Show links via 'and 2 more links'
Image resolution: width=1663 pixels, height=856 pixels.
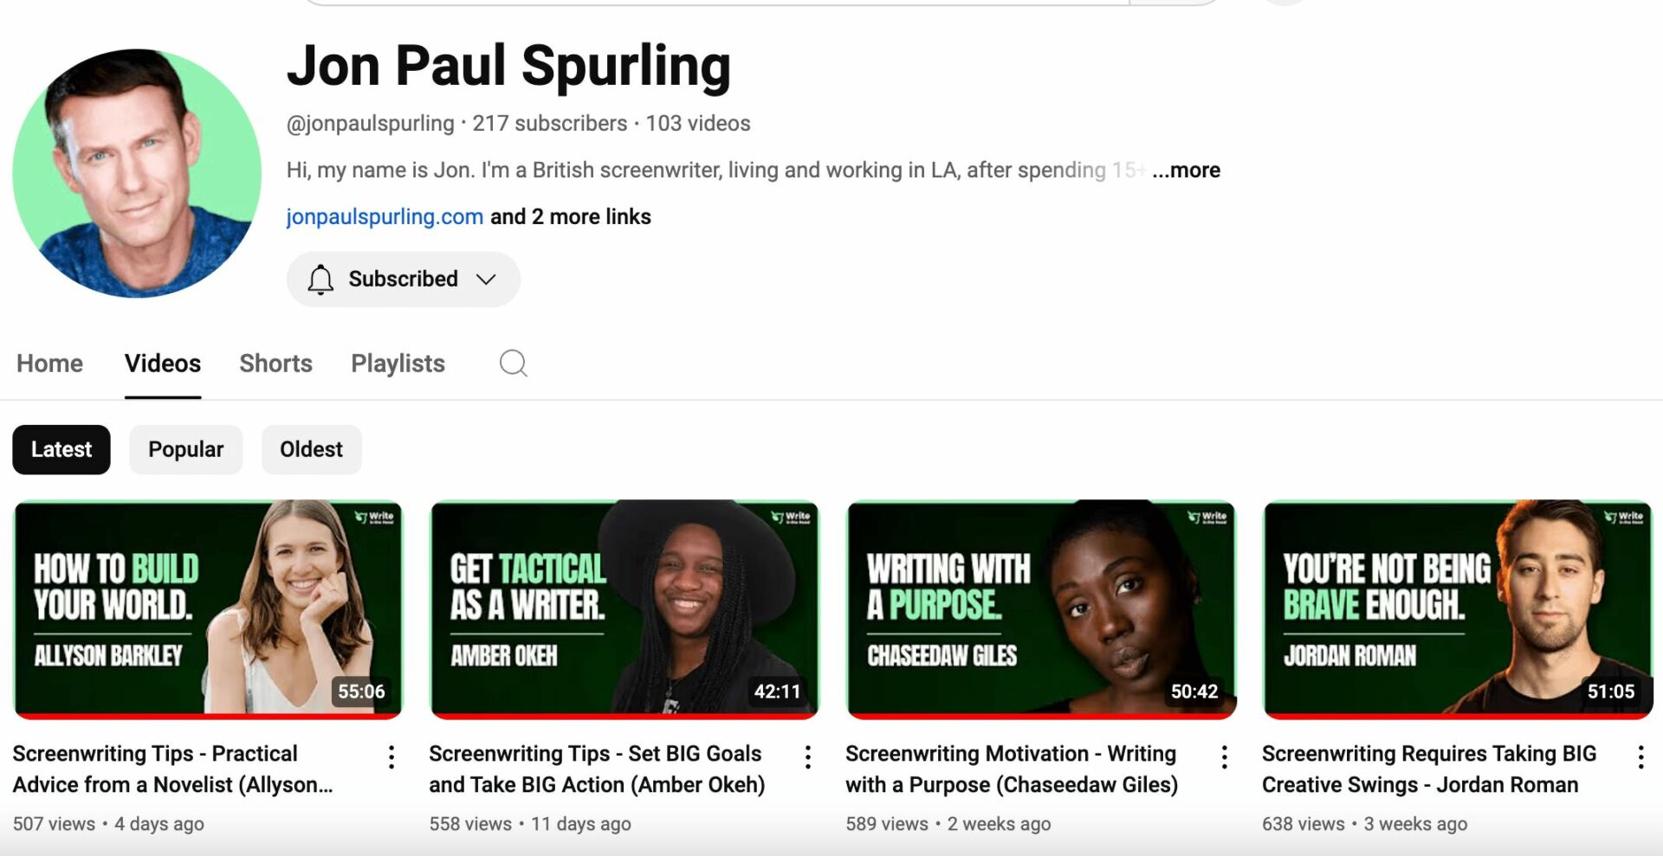[571, 216]
